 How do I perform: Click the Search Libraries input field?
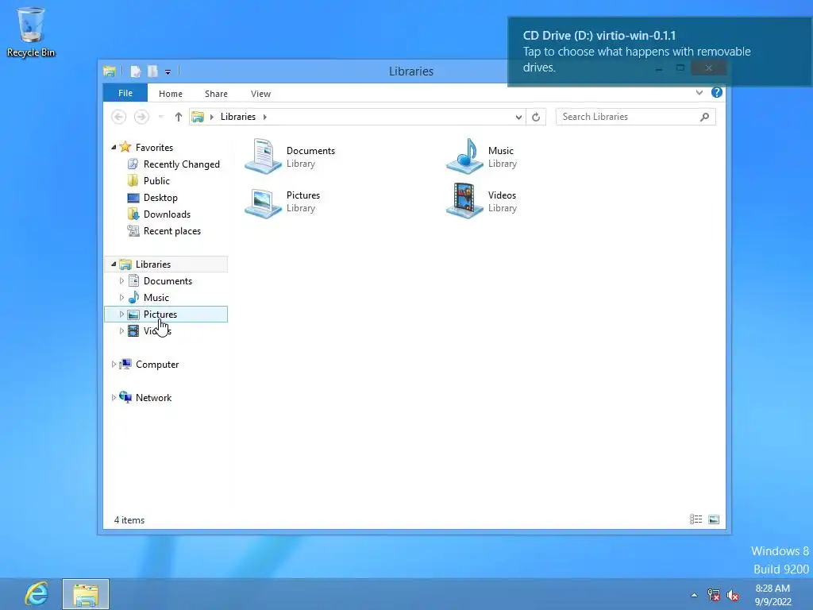627,117
